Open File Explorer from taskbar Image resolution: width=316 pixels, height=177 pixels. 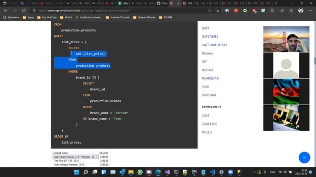tap(131, 172)
